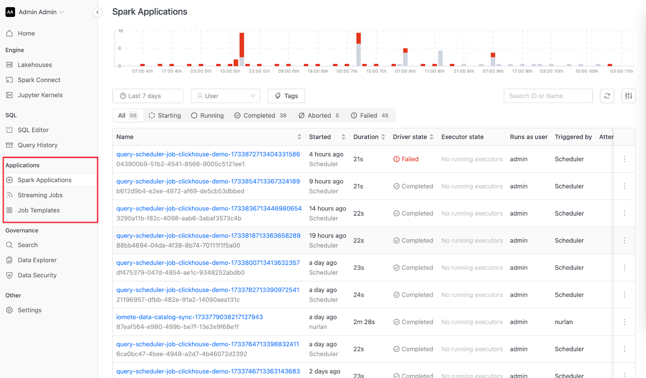
Task: Switch to the Failed 45 tab
Action: [369, 116]
